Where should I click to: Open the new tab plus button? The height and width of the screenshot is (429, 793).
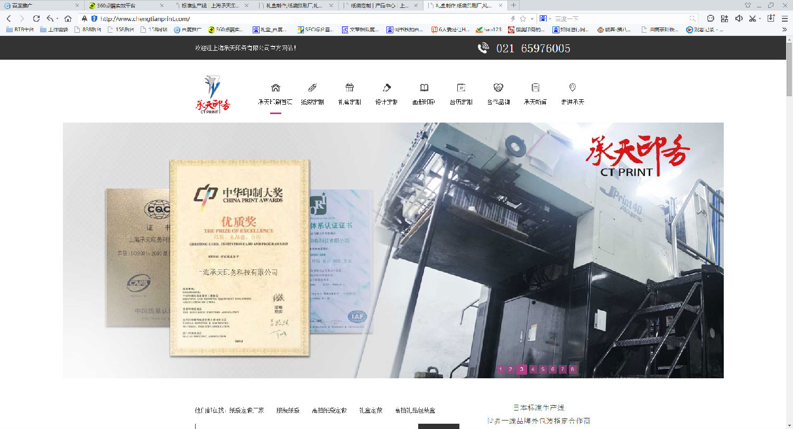514,5
